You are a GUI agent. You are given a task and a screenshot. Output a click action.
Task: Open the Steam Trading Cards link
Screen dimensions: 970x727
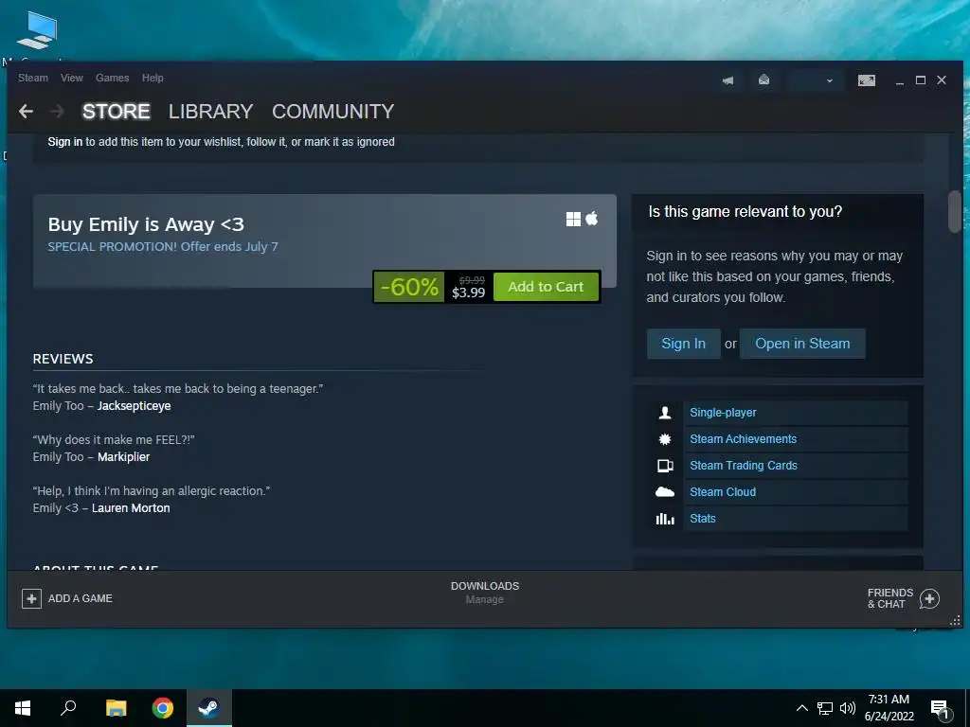pyautogui.click(x=743, y=466)
